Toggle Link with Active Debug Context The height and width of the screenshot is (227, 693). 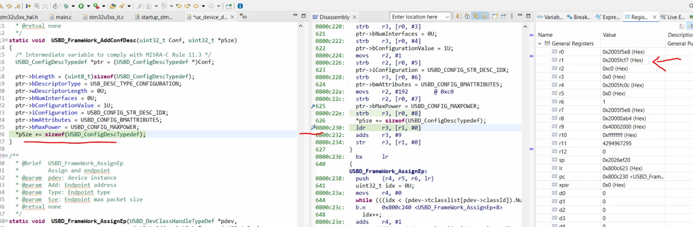(x=476, y=17)
